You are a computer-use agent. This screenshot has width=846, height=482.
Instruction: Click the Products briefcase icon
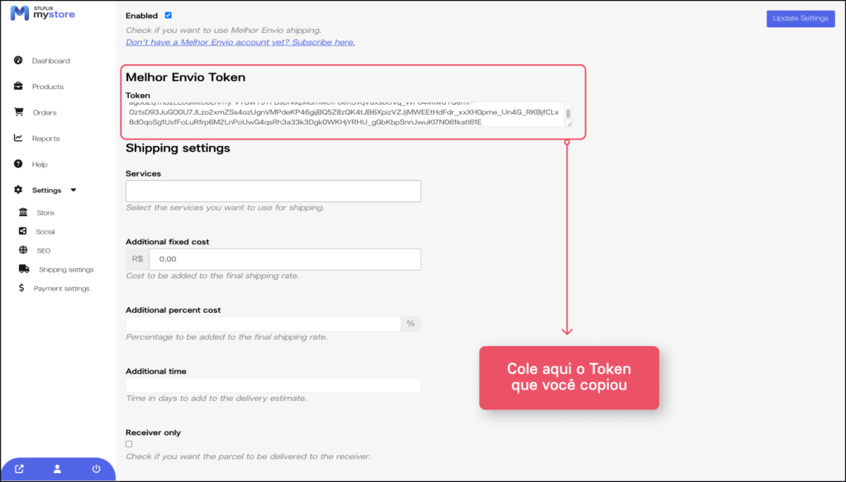click(18, 87)
